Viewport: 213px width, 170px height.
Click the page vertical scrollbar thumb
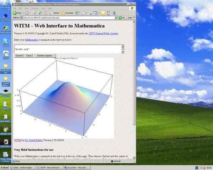(x=134, y=74)
